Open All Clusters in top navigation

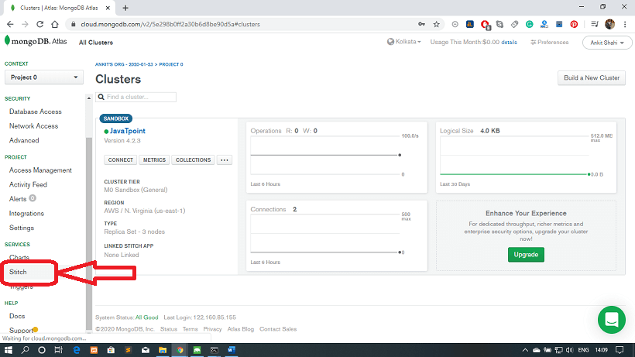pyautogui.click(x=95, y=43)
